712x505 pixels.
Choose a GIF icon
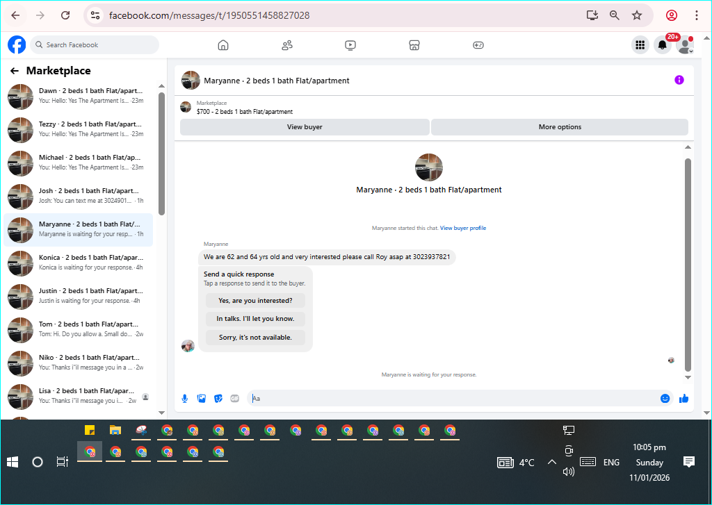[x=235, y=399]
